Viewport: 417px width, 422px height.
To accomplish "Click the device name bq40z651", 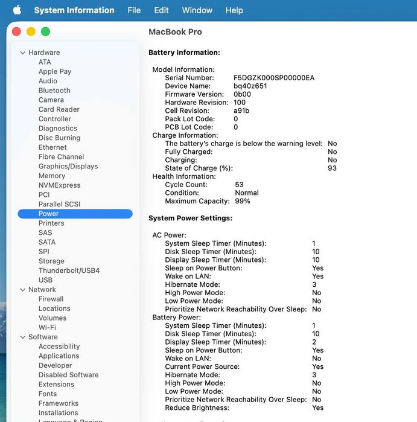I will point(250,86).
